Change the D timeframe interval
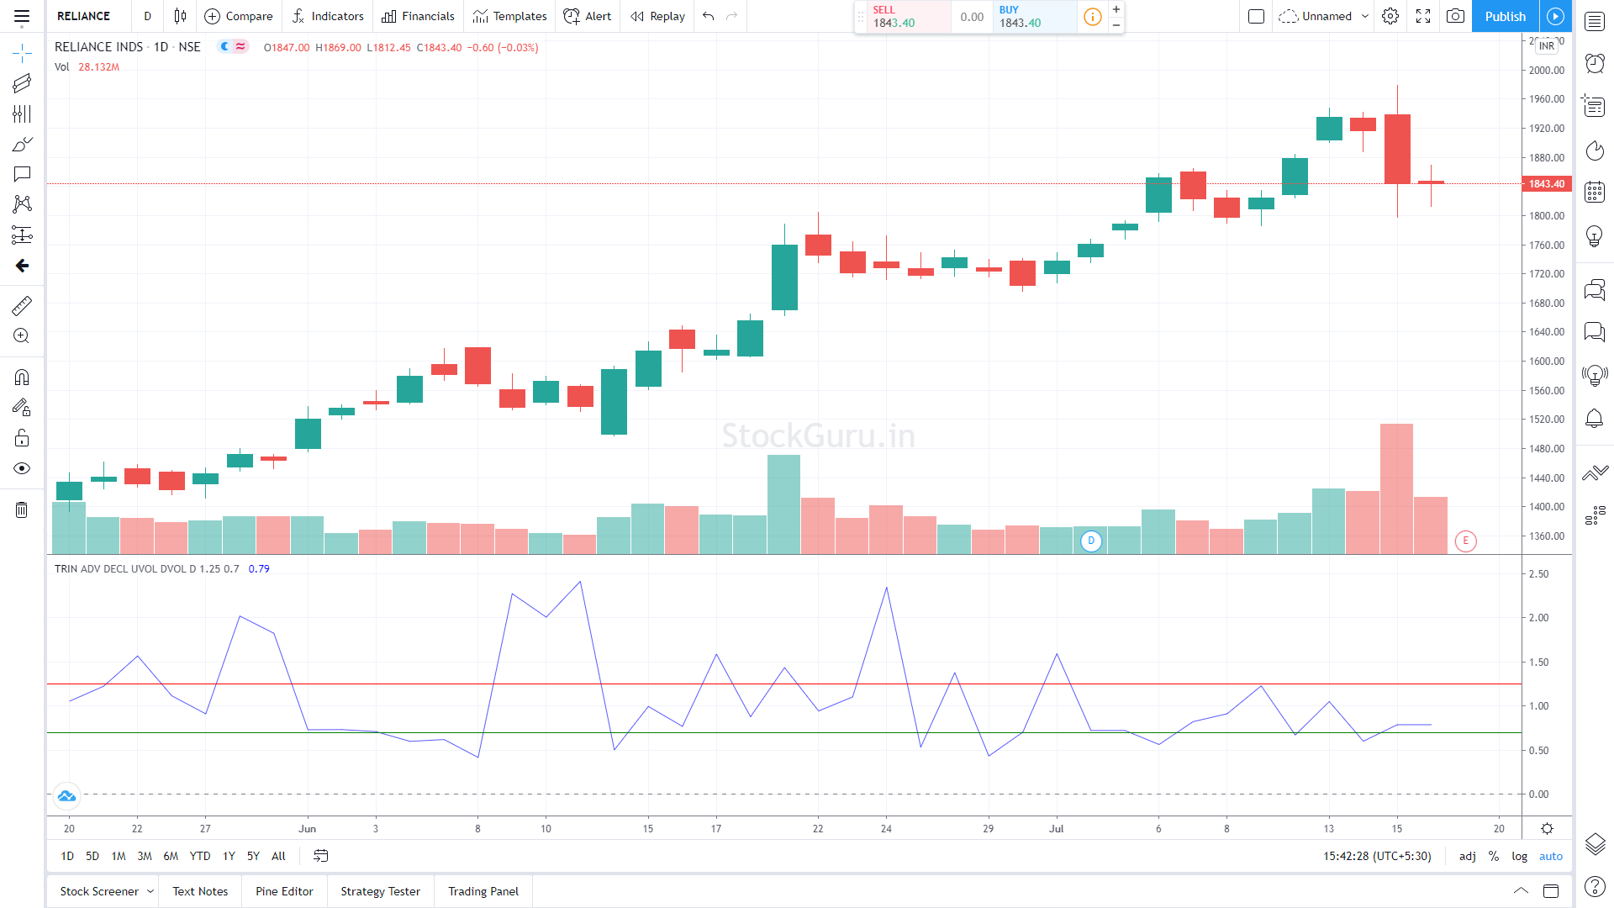 point(147,16)
